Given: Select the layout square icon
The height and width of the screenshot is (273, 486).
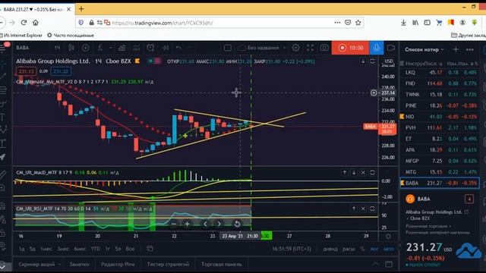Looking at the screenshot, I should [228, 48].
